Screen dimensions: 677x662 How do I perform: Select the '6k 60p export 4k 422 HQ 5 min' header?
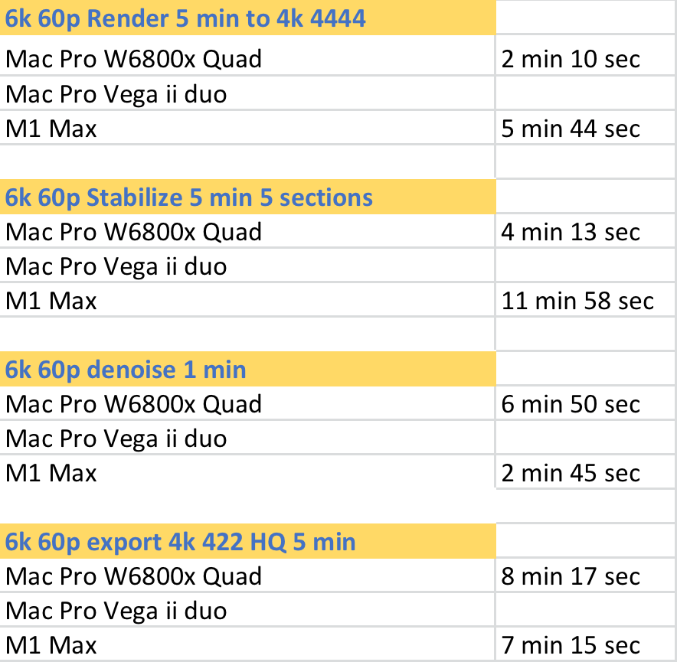(247, 541)
